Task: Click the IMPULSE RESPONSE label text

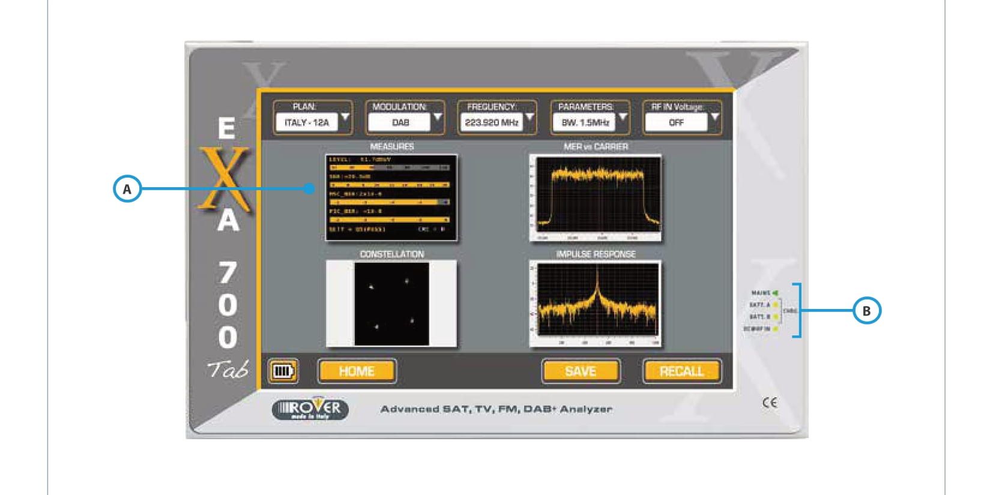Action: tap(596, 254)
